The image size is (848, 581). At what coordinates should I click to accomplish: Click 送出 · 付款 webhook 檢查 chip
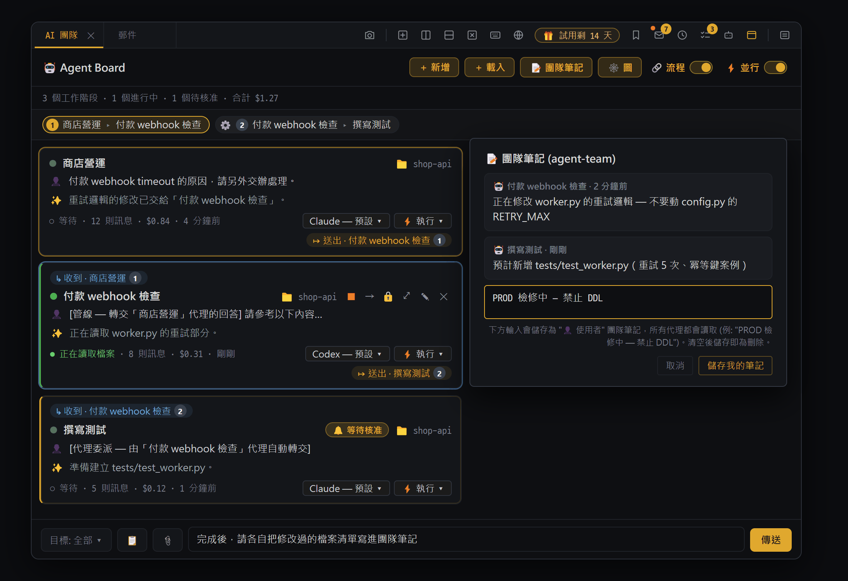(x=379, y=241)
